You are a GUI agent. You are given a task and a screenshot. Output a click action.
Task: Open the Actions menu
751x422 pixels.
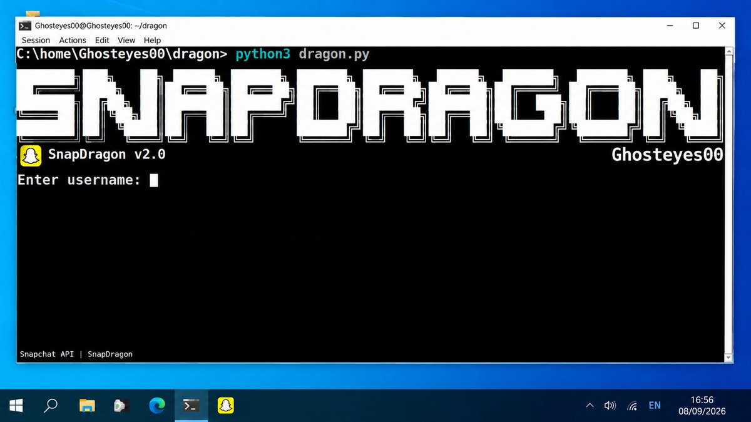click(x=73, y=40)
